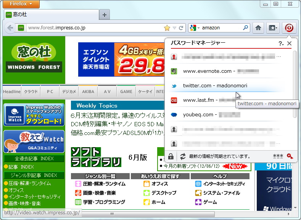Screen dimensions: 301x220
Task: Click the youbeq blue icon
Action: click(174, 115)
